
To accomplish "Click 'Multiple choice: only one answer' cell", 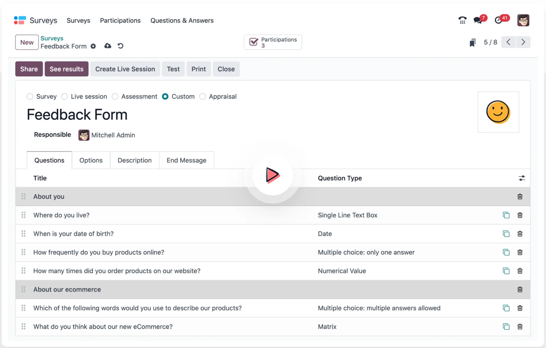I will tap(366, 252).
